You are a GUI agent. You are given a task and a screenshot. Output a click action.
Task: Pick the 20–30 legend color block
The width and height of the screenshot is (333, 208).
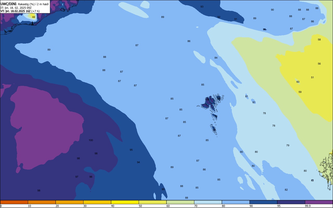[69, 202]
